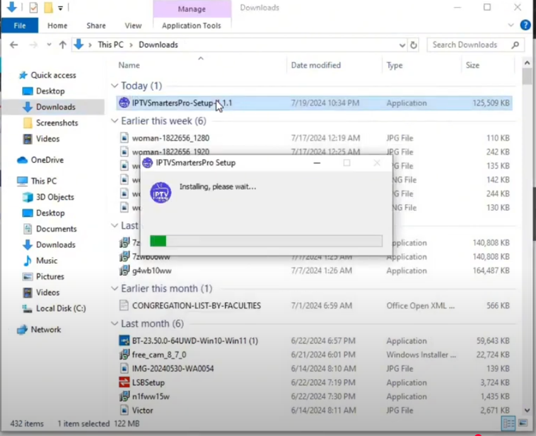Collapse the Earlier this month group
536x436 pixels.
tap(114, 288)
